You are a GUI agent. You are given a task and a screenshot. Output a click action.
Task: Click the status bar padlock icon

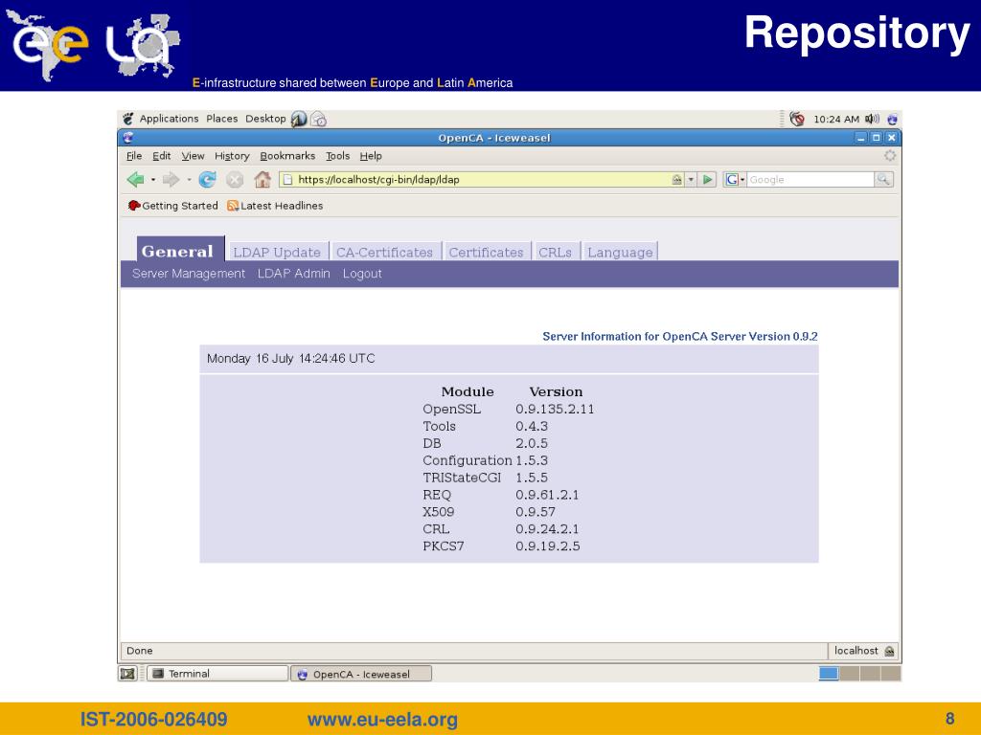coord(889,651)
